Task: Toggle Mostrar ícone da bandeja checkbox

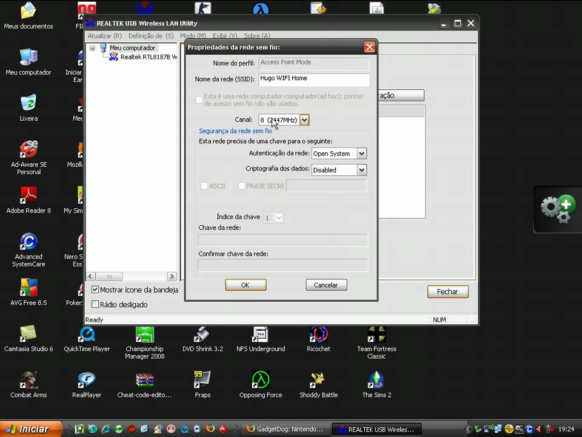Action: (x=95, y=290)
